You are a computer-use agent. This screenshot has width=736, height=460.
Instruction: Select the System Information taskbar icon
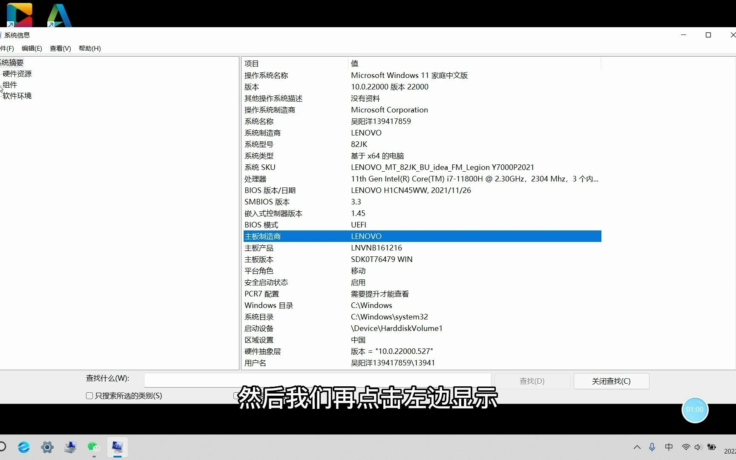[117, 447]
